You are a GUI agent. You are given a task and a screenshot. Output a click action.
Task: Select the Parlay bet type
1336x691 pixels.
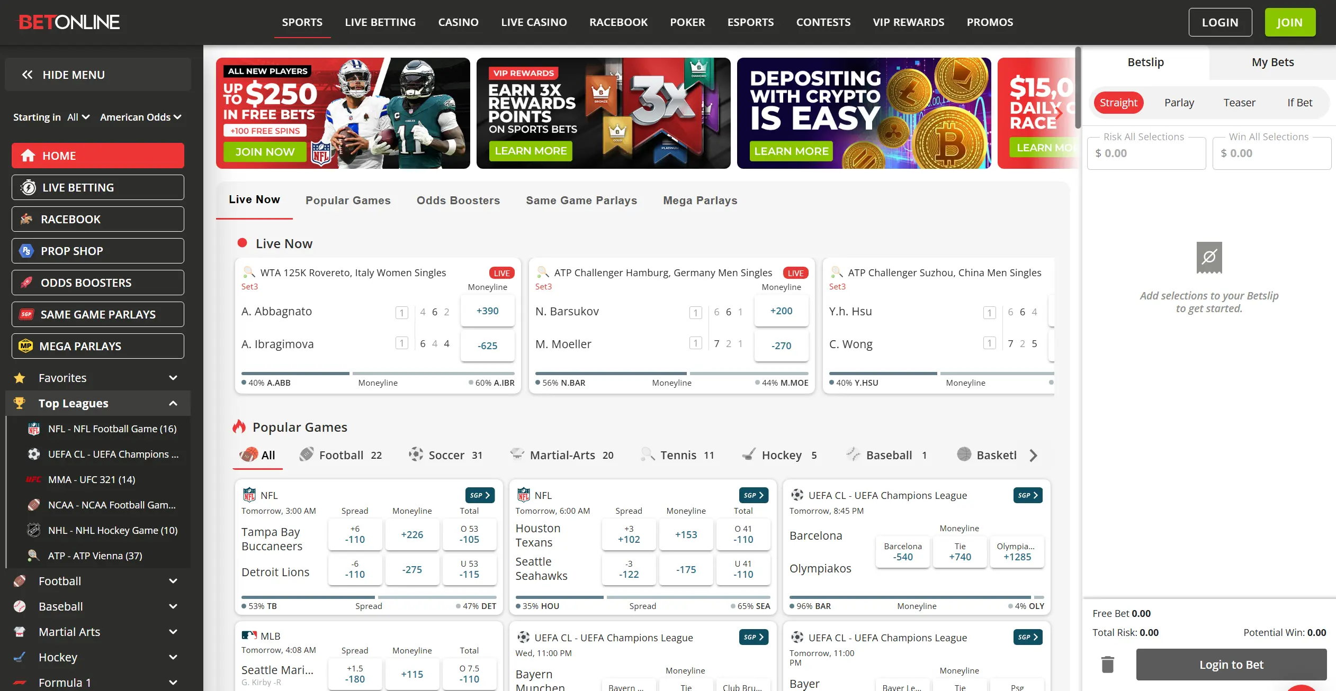click(1179, 103)
